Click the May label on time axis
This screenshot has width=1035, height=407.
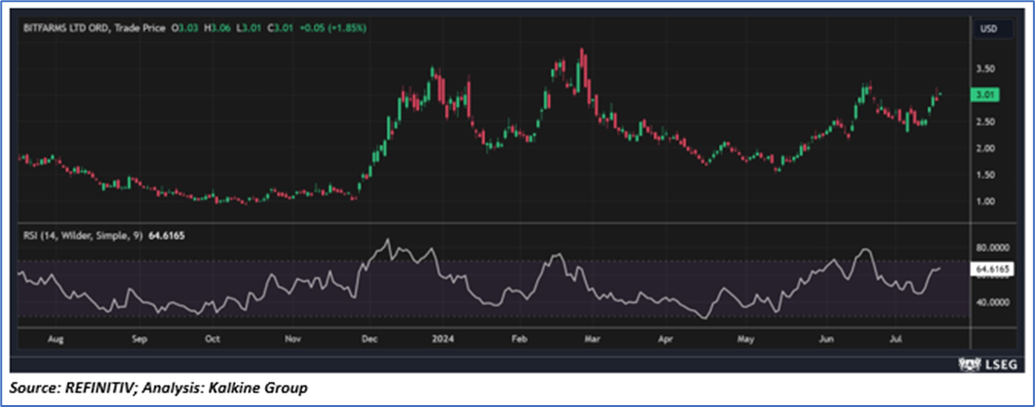[746, 340]
